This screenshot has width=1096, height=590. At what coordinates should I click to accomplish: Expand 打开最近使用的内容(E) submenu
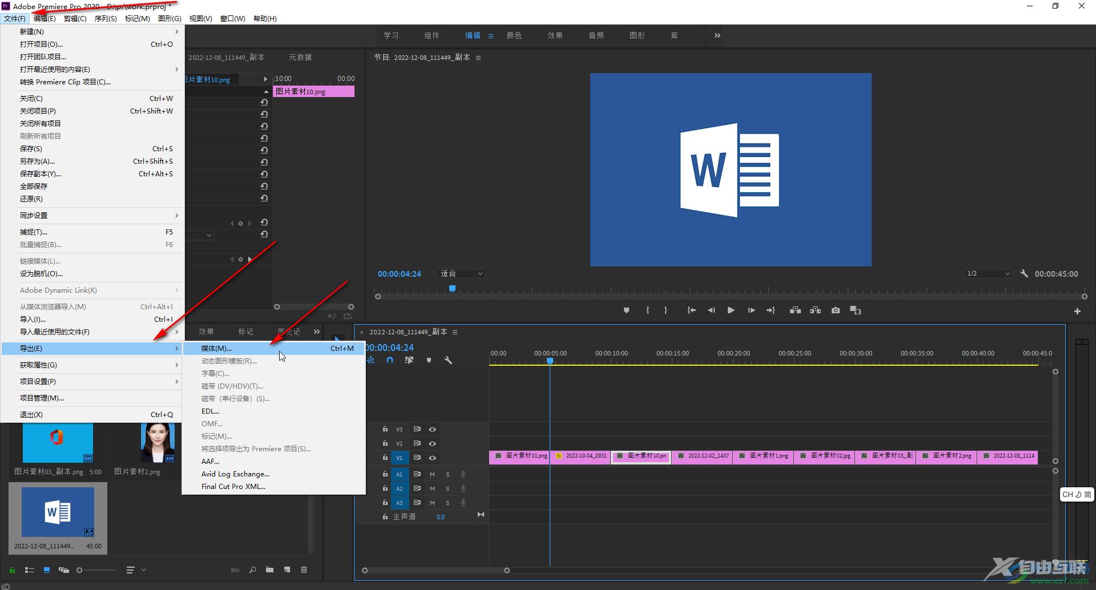(x=92, y=70)
